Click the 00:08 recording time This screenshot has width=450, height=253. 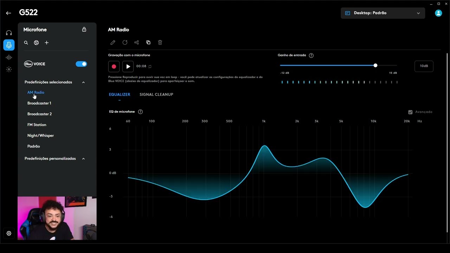141,66
